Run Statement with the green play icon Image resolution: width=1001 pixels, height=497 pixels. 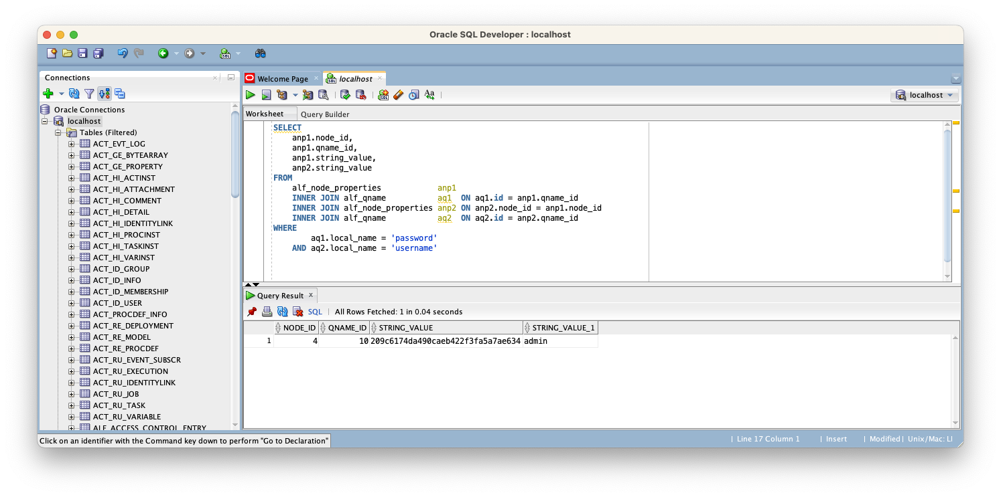coord(250,95)
